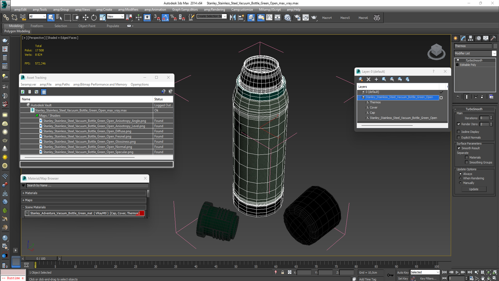The image size is (499, 281).
Task: Collapse the TurboSmooth rollout
Action: point(474,109)
